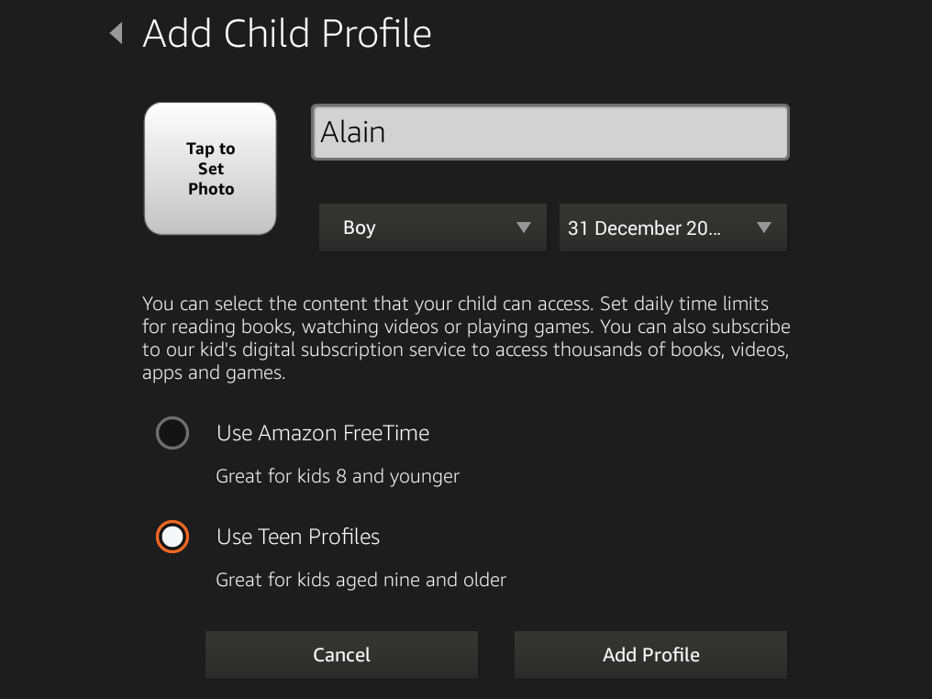The height and width of the screenshot is (699, 932).
Task: Click the Add Child Profile title
Action: point(287,35)
